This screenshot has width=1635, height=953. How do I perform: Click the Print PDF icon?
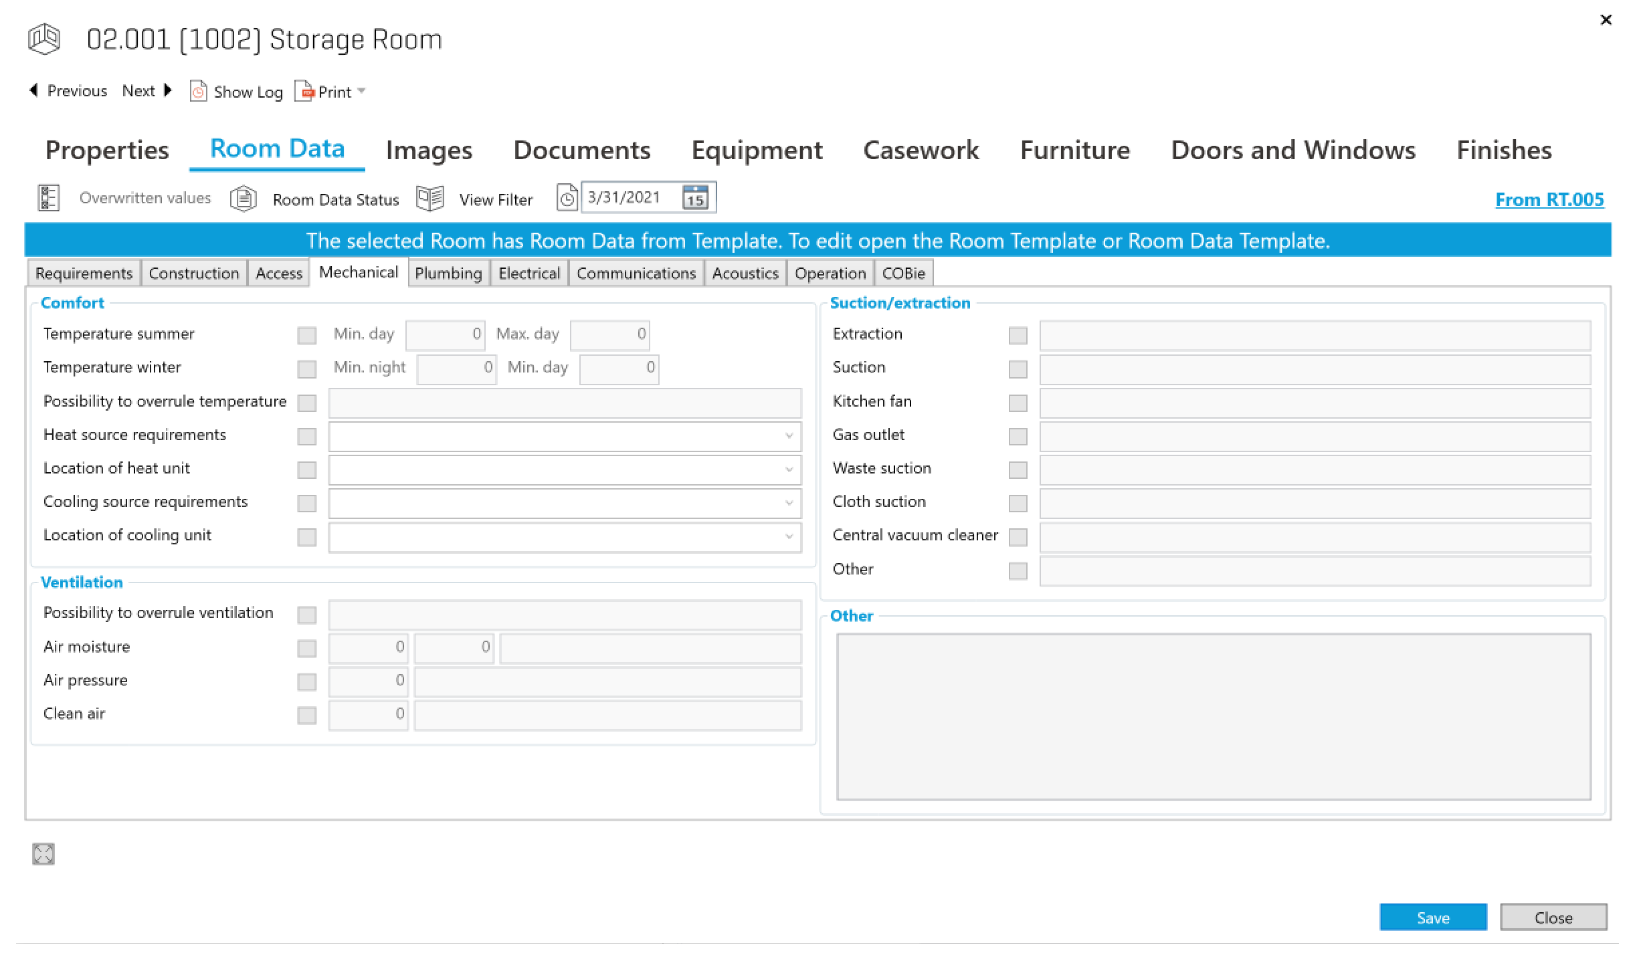(x=304, y=91)
